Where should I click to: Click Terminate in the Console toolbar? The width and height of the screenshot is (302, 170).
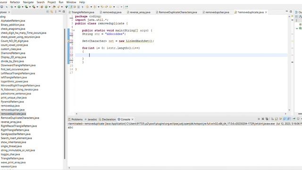(x=259, y=119)
